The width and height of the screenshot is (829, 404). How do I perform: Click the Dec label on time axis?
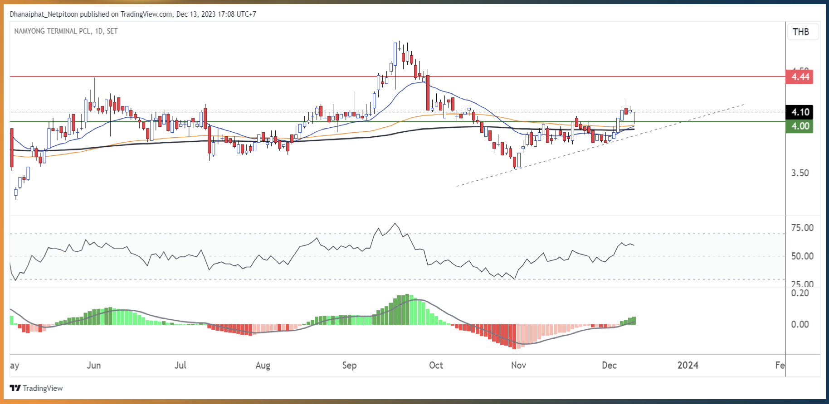coord(609,365)
